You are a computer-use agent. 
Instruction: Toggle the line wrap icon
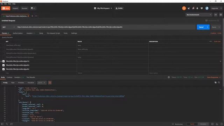[x=50, y=83]
